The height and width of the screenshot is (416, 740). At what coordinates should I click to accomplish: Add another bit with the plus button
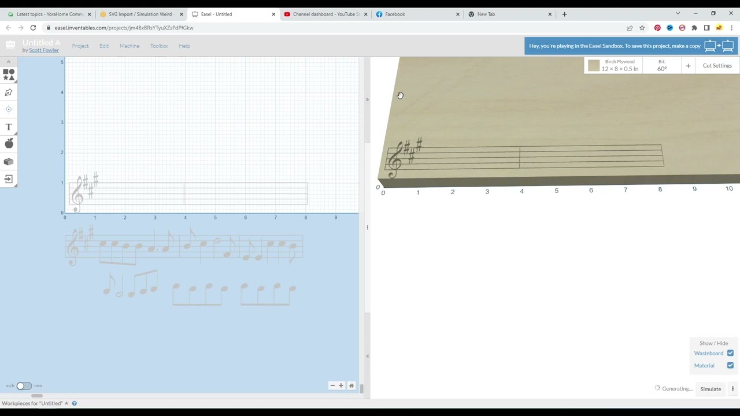click(688, 66)
